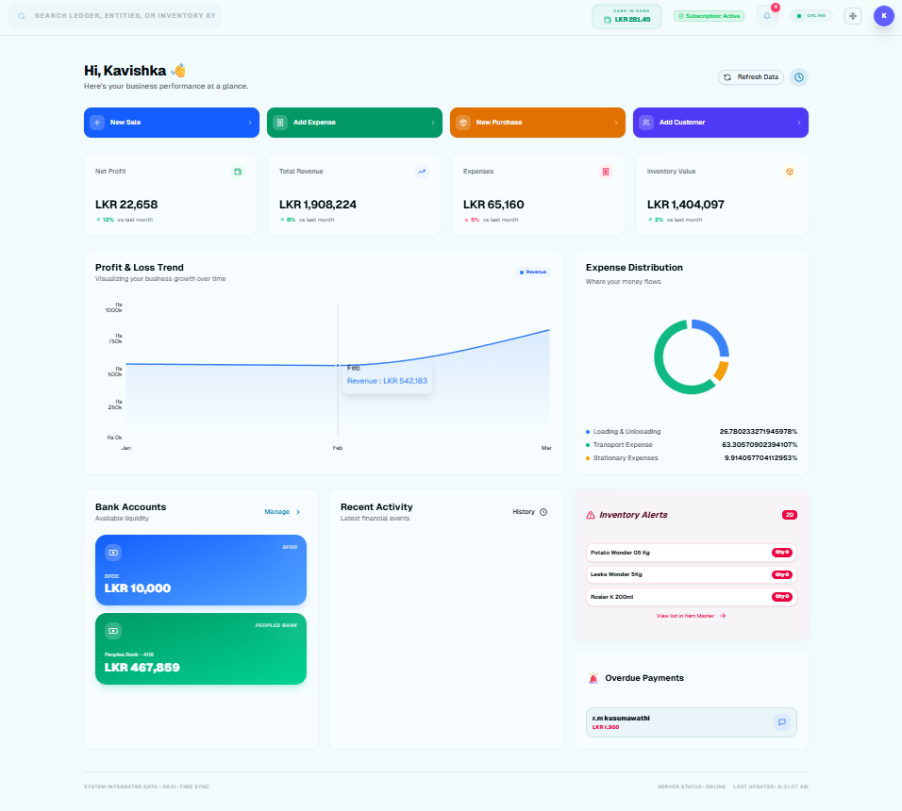The height and width of the screenshot is (811, 902).
Task: Click the Online status pill
Action: [x=811, y=16]
